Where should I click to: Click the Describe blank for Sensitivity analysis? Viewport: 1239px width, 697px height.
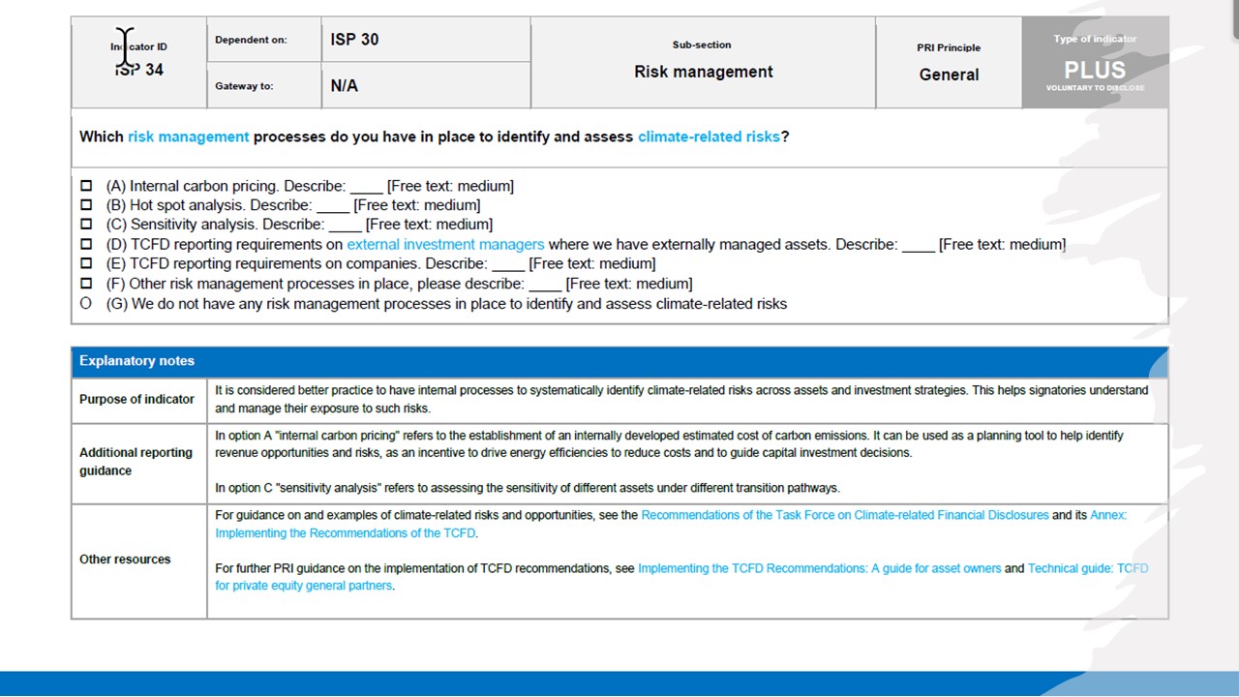pyautogui.click(x=345, y=226)
